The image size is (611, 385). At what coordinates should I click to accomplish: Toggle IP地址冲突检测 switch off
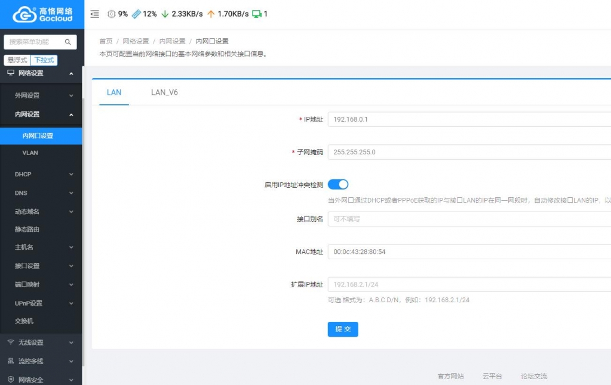338,185
